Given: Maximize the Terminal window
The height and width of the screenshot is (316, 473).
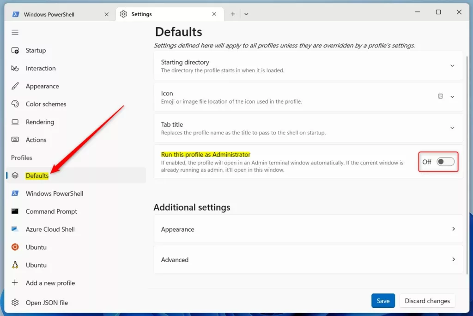Looking at the screenshot, I should (x=438, y=12).
